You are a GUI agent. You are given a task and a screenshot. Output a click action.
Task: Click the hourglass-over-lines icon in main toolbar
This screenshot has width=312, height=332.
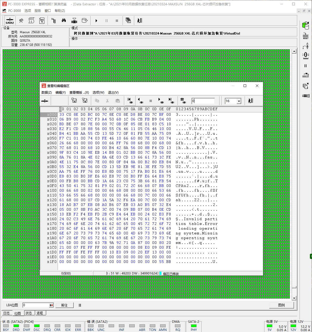[74, 21]
